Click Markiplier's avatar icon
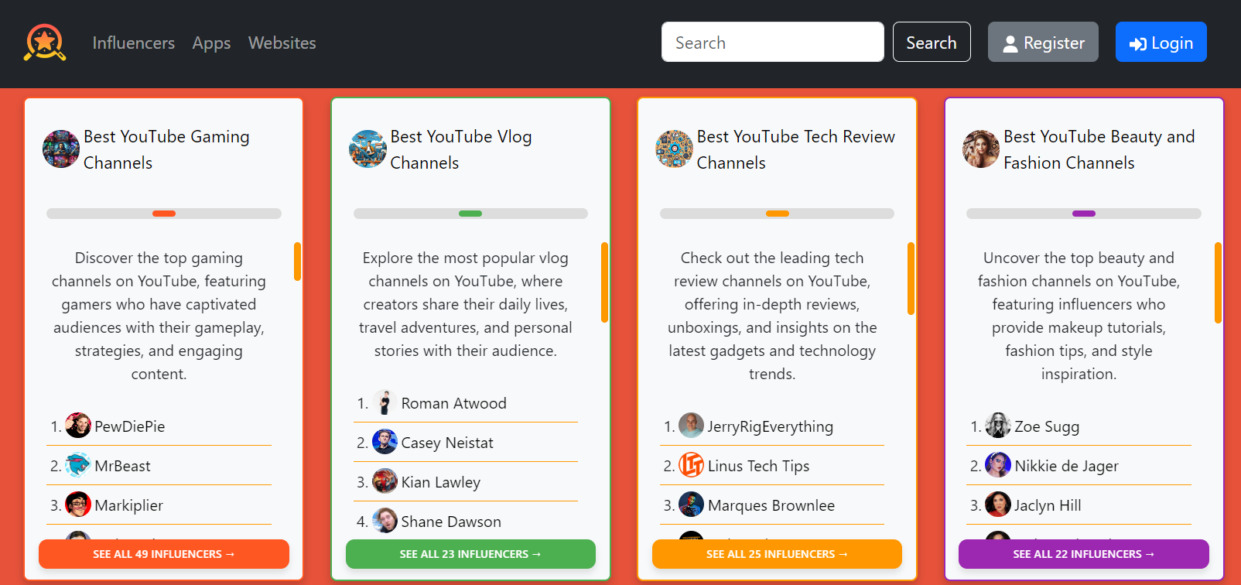This screenshot has width=1241, height=585. click(x=78, y=505)
